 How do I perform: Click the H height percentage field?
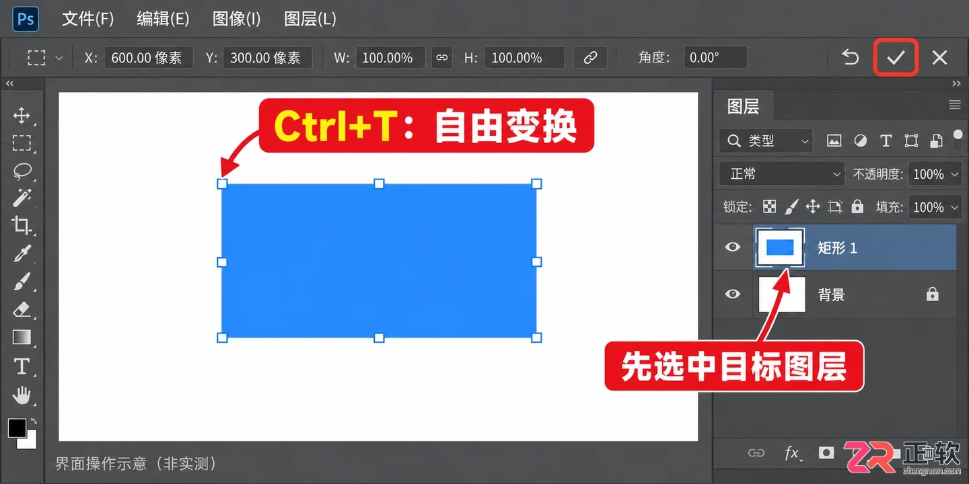click(524, 58)
